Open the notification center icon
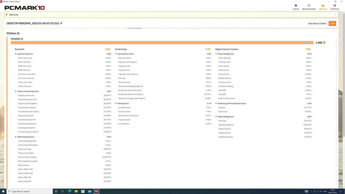The width and height of the screenshot is (345, 194). [x=340, y=191]
